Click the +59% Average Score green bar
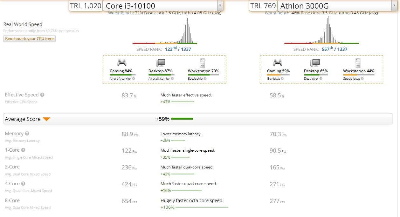 coord(182,119)
